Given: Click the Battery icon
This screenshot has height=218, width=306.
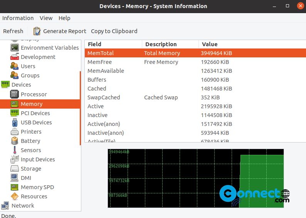Looking at the screenshot, I should pos(15,141).
